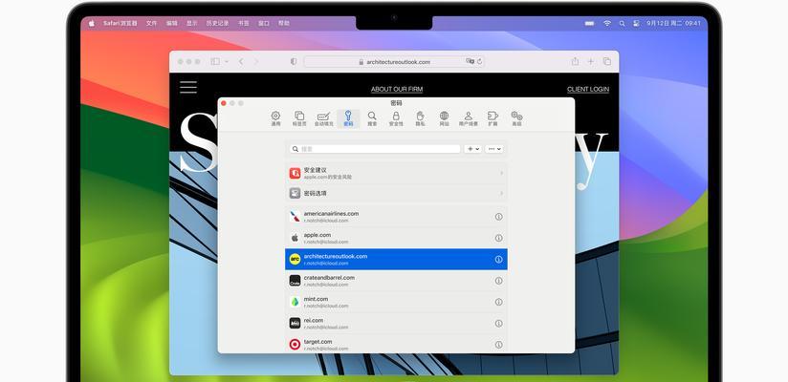Open the Search (搜索) settings tab
This screenshot has width=788, height=382.
(x=372, y=118)
